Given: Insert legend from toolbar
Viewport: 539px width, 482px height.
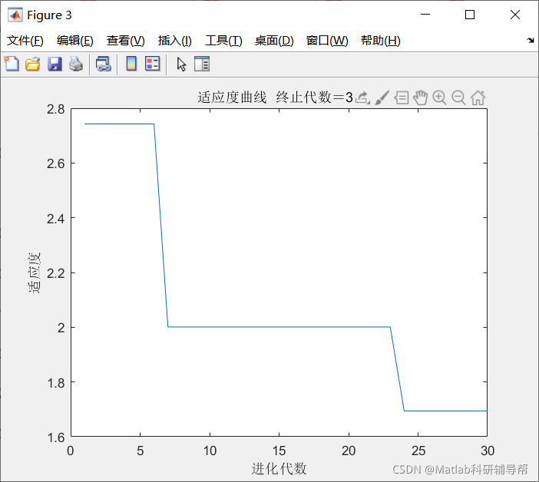Looking at the screenshot, I should (153, 64).
